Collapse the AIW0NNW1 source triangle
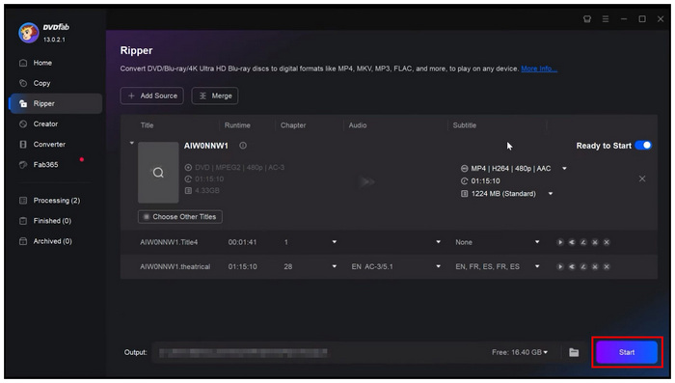The image size is (675, 383). (x=132, y=143)
